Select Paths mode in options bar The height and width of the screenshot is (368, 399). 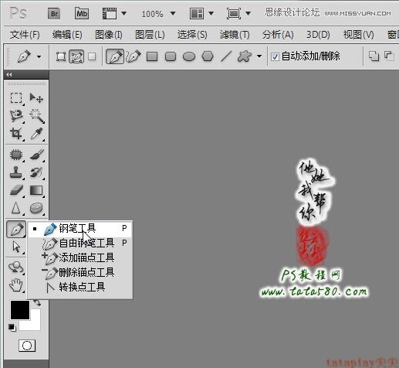[76, 56]
